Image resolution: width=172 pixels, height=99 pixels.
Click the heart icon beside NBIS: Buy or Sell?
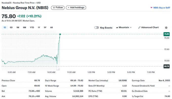(151, 8)
